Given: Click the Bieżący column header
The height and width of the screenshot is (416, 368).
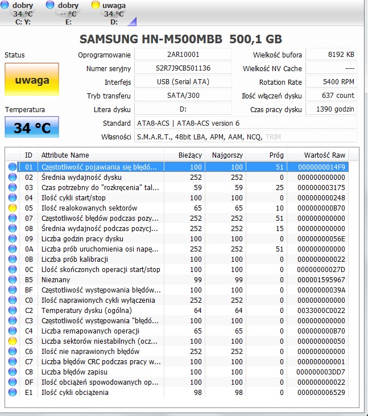Looking at the screenshot, I should click(x=184, y=155).
